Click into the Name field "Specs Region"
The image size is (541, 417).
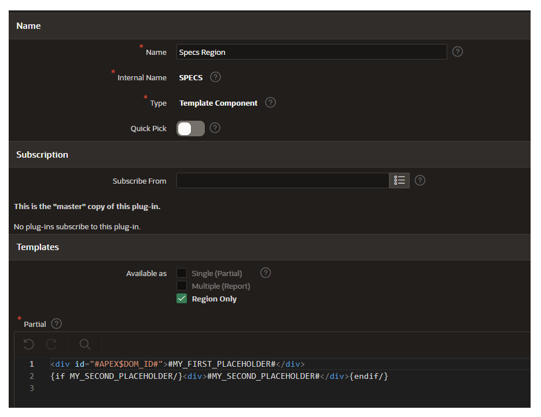311,52
